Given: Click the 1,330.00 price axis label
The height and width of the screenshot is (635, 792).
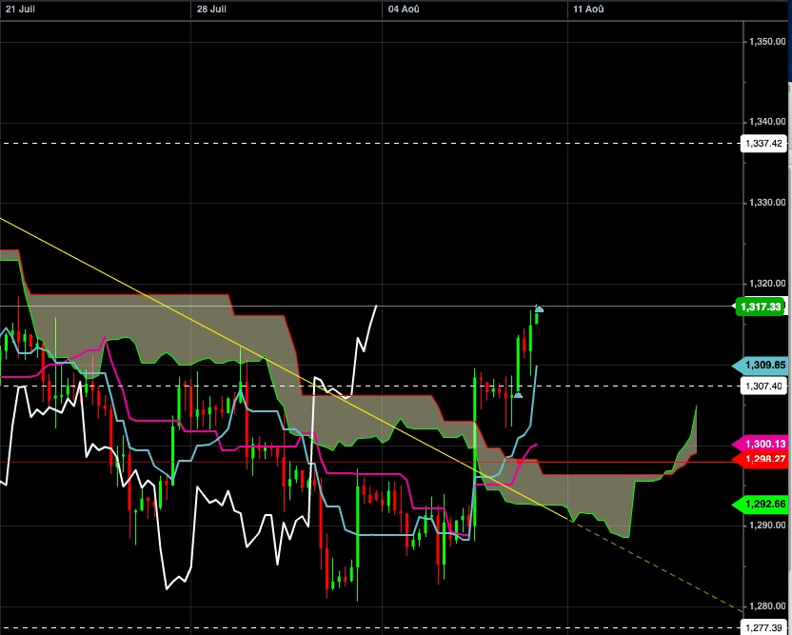Looking at the screenshot, I should [x=767, y=203].
